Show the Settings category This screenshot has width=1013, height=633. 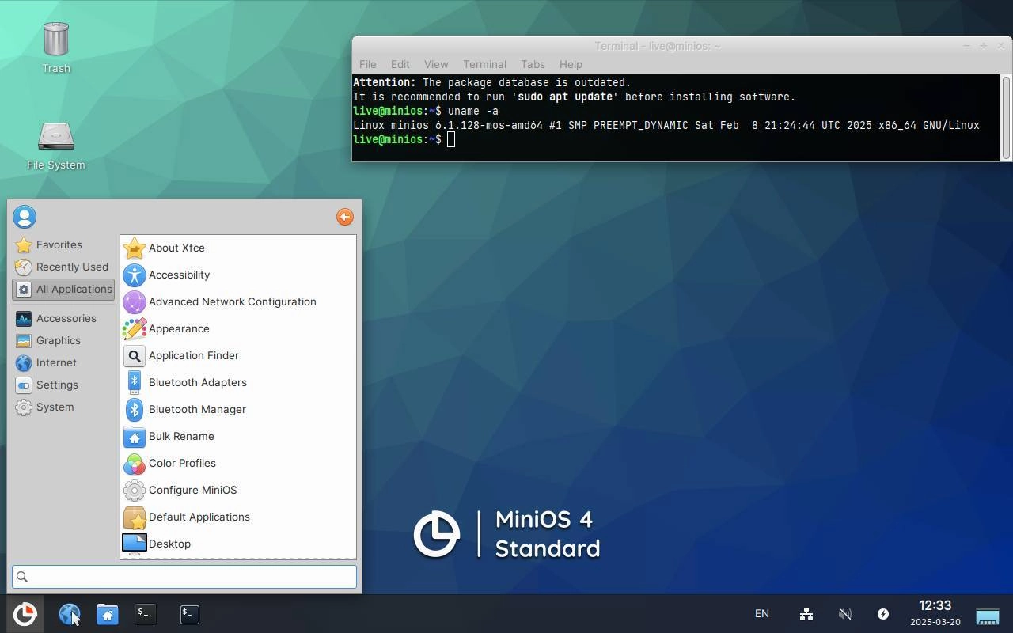click(63, 385)
